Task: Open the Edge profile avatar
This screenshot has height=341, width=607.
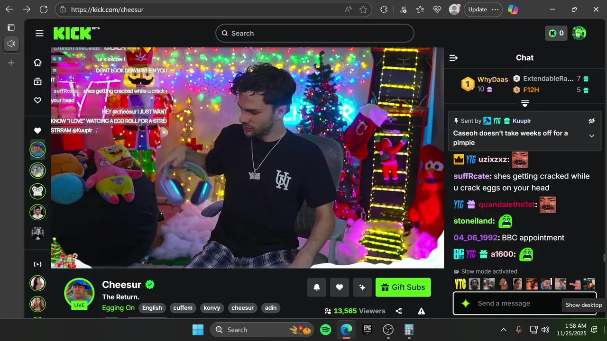Action: (x=454, y=9)
